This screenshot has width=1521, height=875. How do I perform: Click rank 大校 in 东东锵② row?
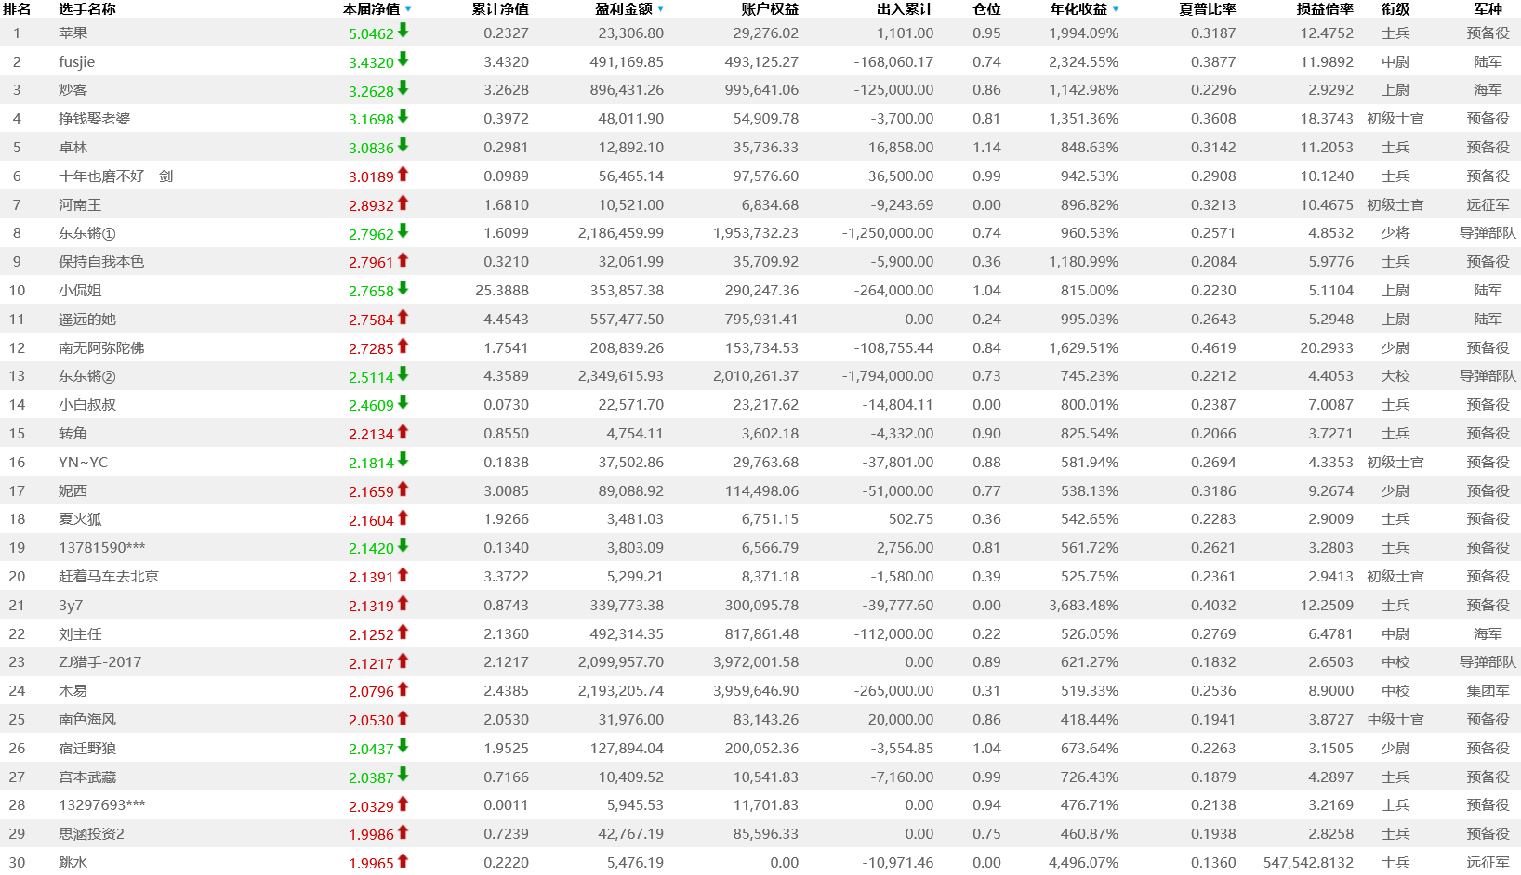[1395, 376]
